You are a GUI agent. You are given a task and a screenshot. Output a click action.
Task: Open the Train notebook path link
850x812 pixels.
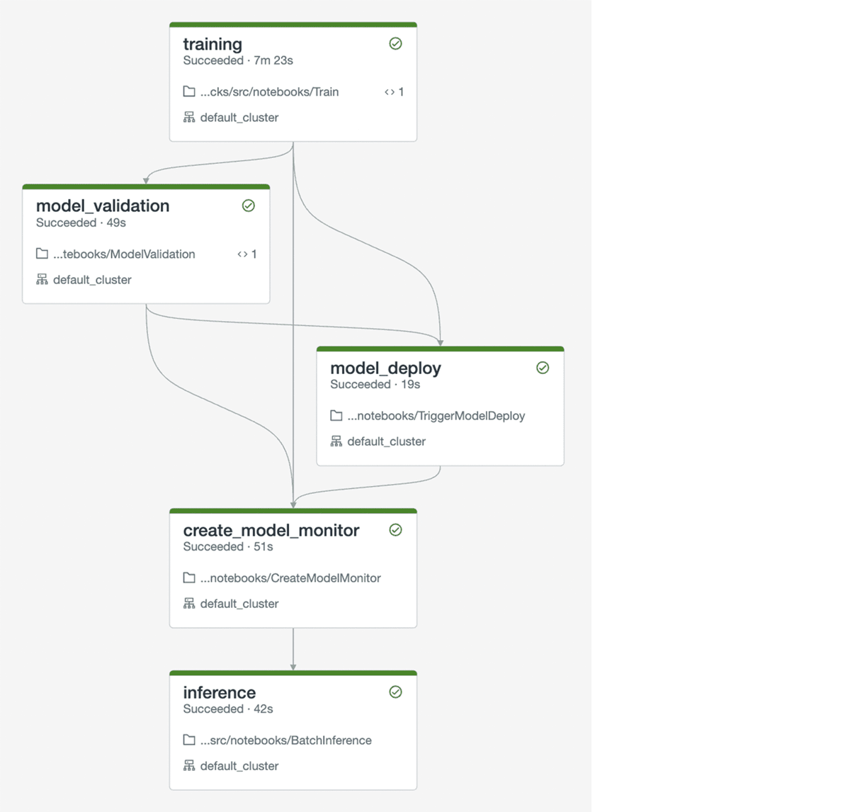pos(269,92)
